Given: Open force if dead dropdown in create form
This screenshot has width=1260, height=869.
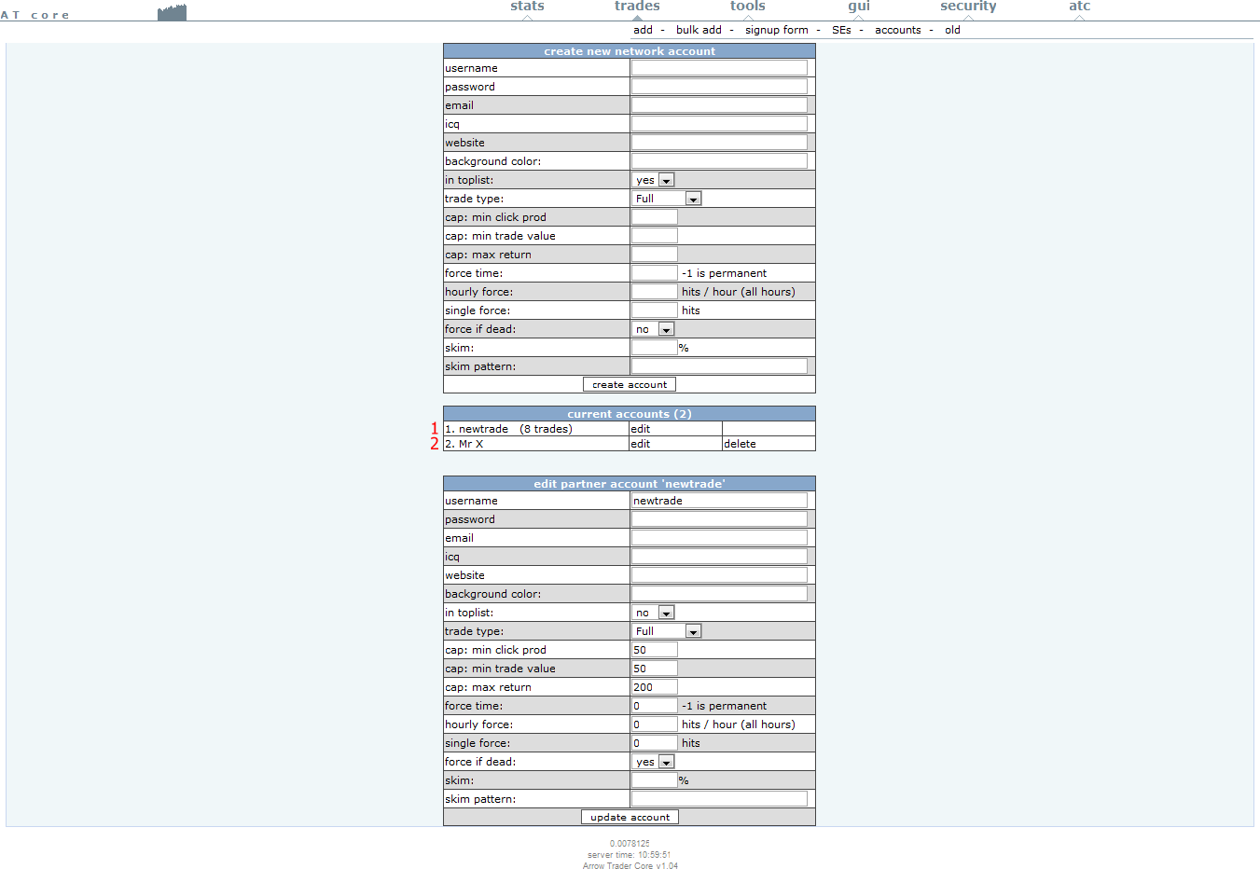Looking at the screenshot, I should [x=653, y=329].
